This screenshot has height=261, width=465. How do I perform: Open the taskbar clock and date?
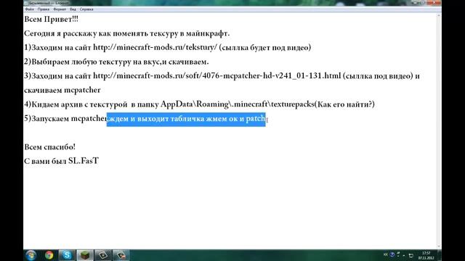[426, 255]
